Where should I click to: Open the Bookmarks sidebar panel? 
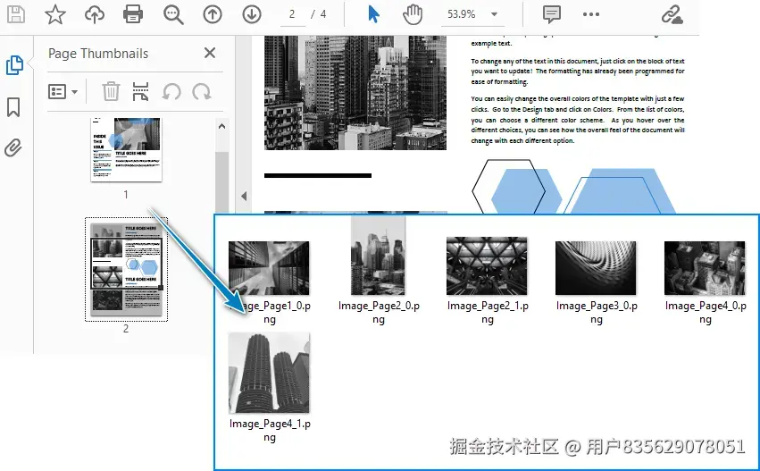click(x=14, y=107)
